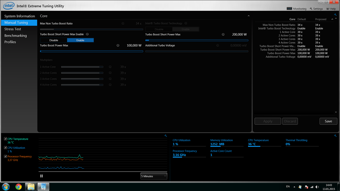This screenshot has height=191, width=340.
Task: Pause the monitoring graph
Action: pyautogui.click(x=41, y=176)
